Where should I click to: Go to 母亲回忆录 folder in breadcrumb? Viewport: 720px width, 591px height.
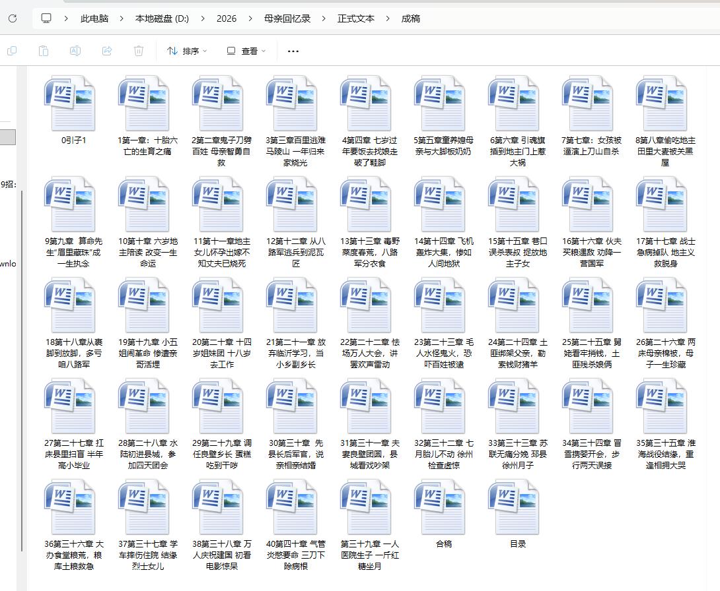pos(287,18)
